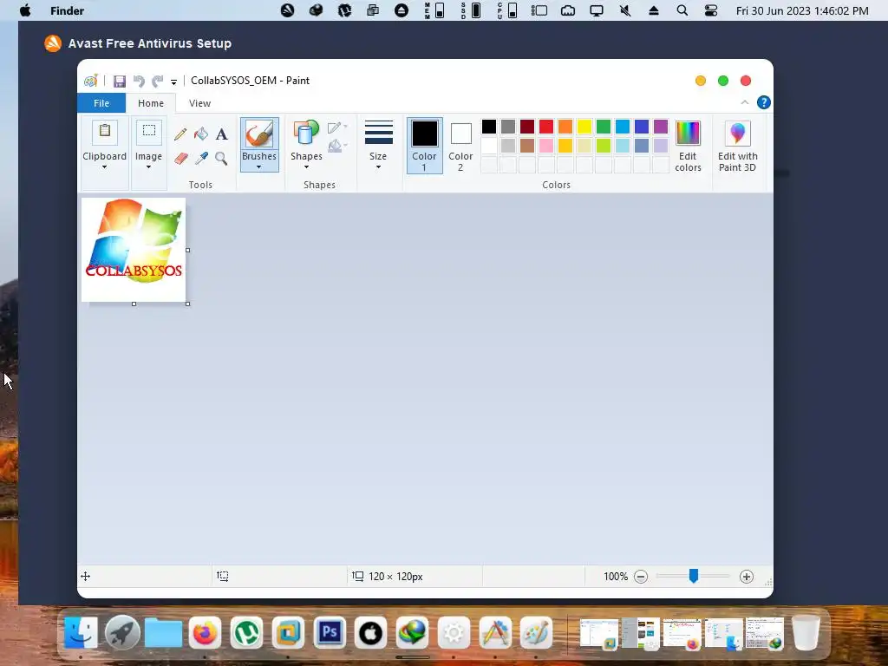
Task: Zoom out with minus button
Action: (x=641, y=577)
